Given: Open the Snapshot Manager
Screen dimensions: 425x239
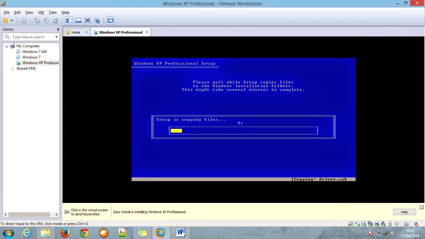Looking at the screenshot, I should (x=55, y=21).
